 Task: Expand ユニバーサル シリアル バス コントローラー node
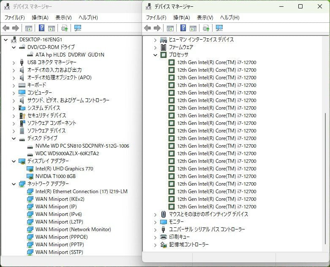point(155,230)
